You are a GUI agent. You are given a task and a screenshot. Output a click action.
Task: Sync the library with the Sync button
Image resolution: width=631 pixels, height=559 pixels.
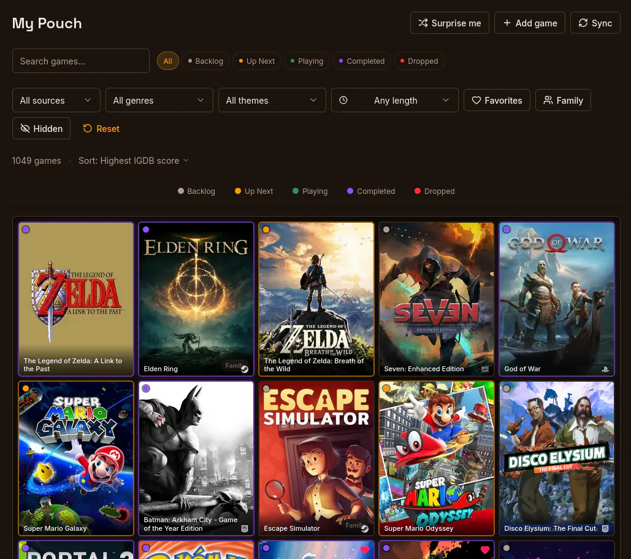pyautogui.click(x=595, y=23)
